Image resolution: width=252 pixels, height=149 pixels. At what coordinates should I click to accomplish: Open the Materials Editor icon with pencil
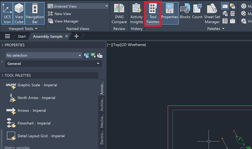[244, 14]
